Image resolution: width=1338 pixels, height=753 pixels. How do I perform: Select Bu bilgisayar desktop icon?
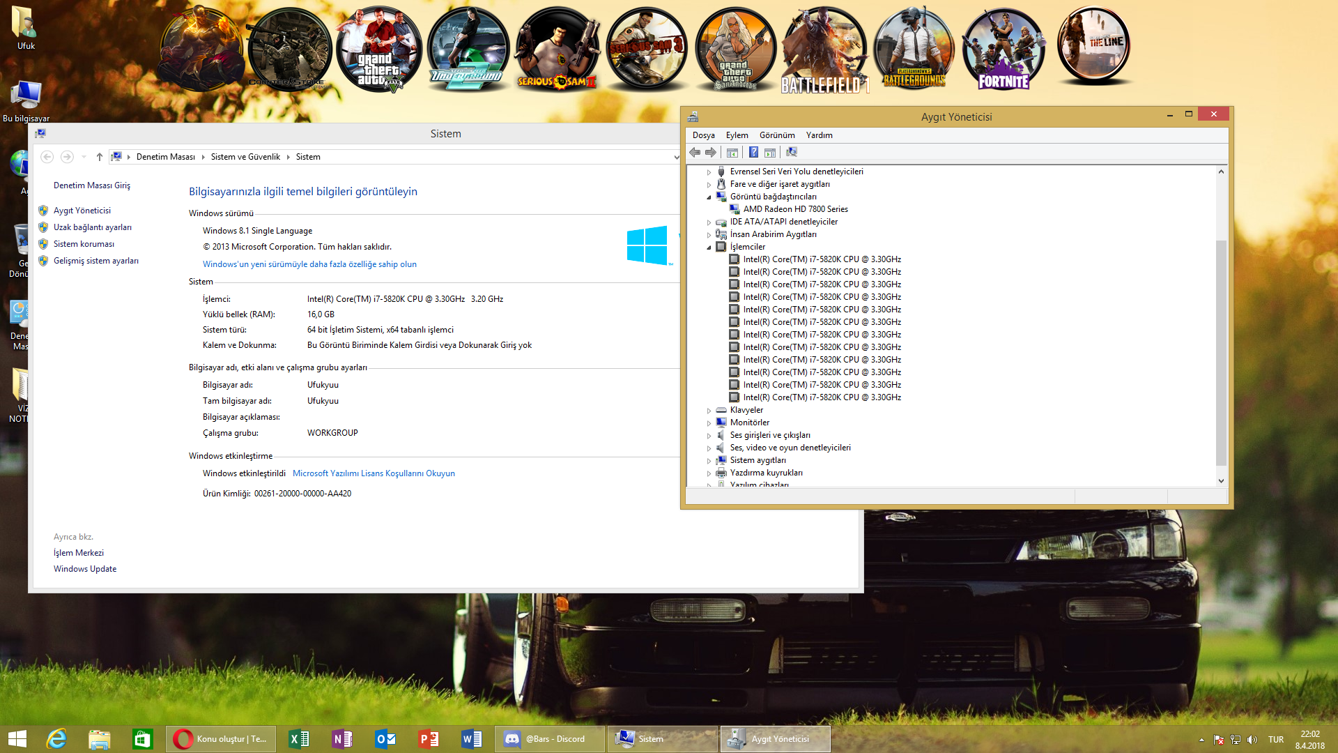coord(26,100)
